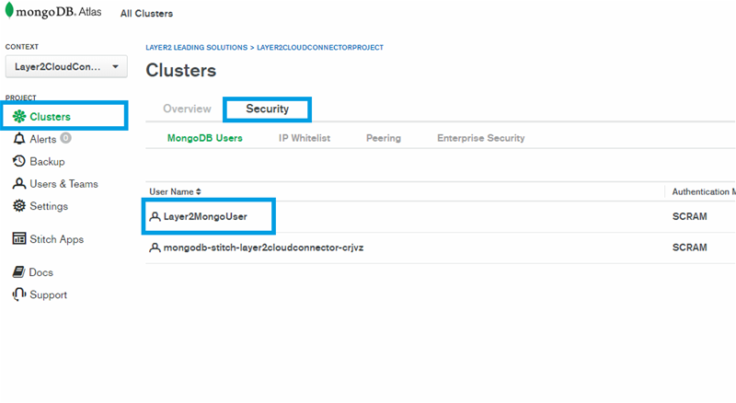Click the Stitch Apps icon

pos(19,239)
